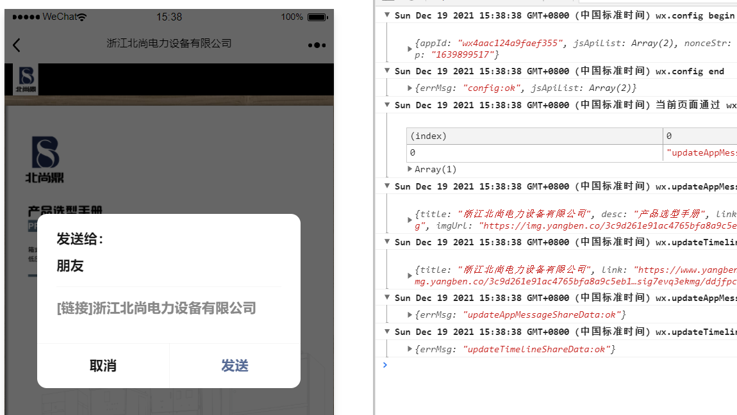Click the index 0 row cell in table
The width and height of the screenshot is (737, 415).
tap(534, 153)
